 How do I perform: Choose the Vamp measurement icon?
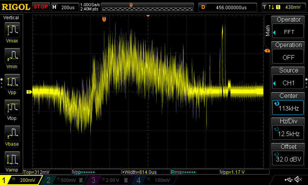(12, 159)
